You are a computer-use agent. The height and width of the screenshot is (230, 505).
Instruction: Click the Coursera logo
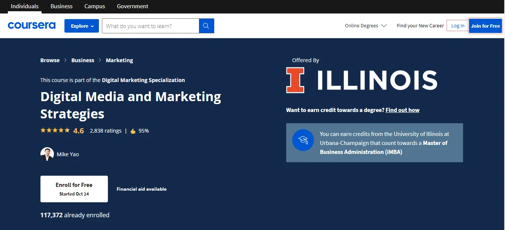[x=31, y=25]
